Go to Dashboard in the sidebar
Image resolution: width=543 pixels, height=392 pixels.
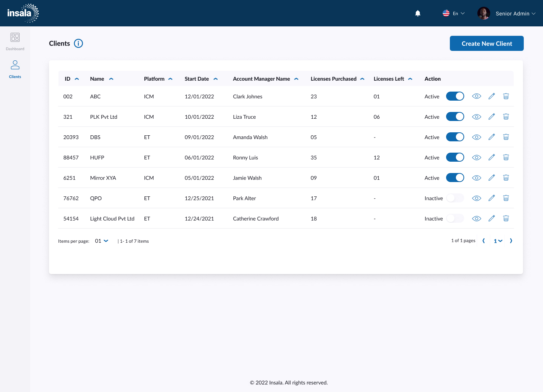click(x=15, y=41)
